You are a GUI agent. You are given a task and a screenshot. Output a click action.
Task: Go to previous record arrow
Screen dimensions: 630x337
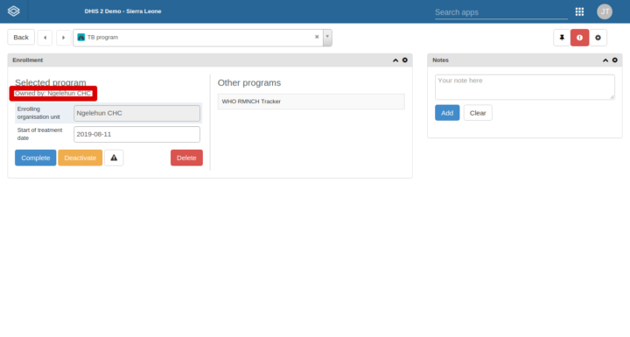pos(45,38)
